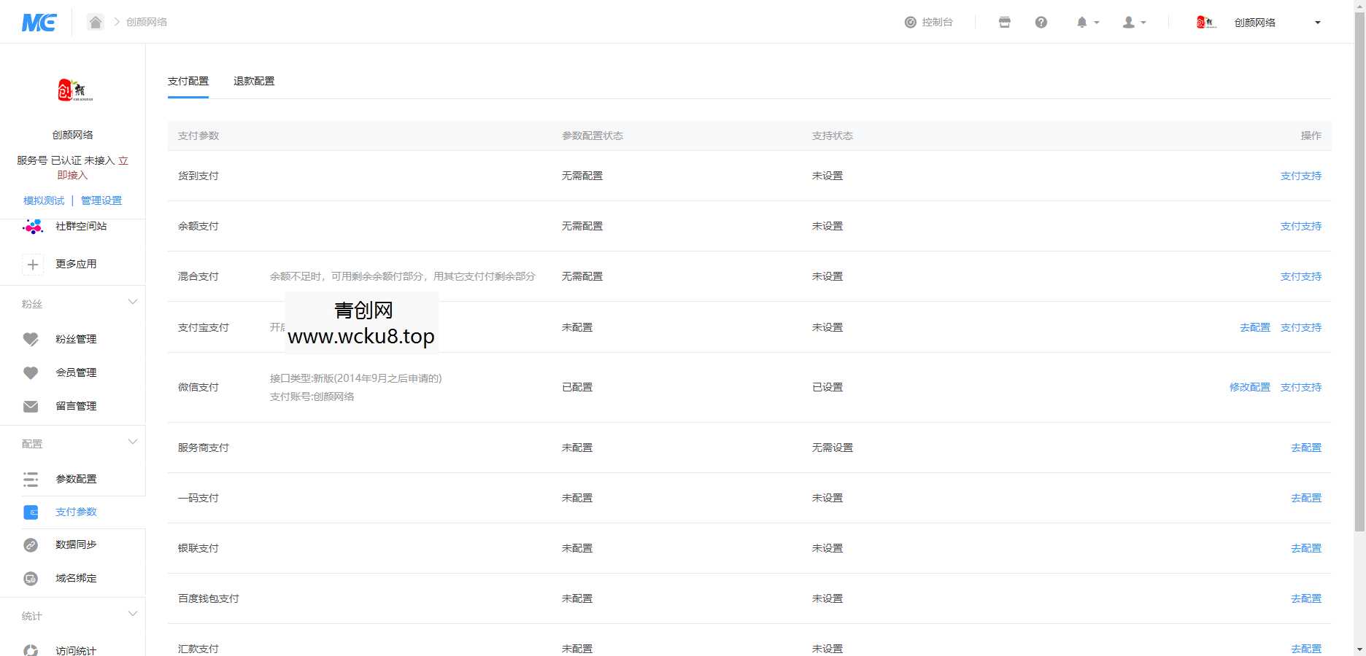Click the page vertical scrollbar
This screenshot has height=656, width=1366.
click(x=1359, y=292)
